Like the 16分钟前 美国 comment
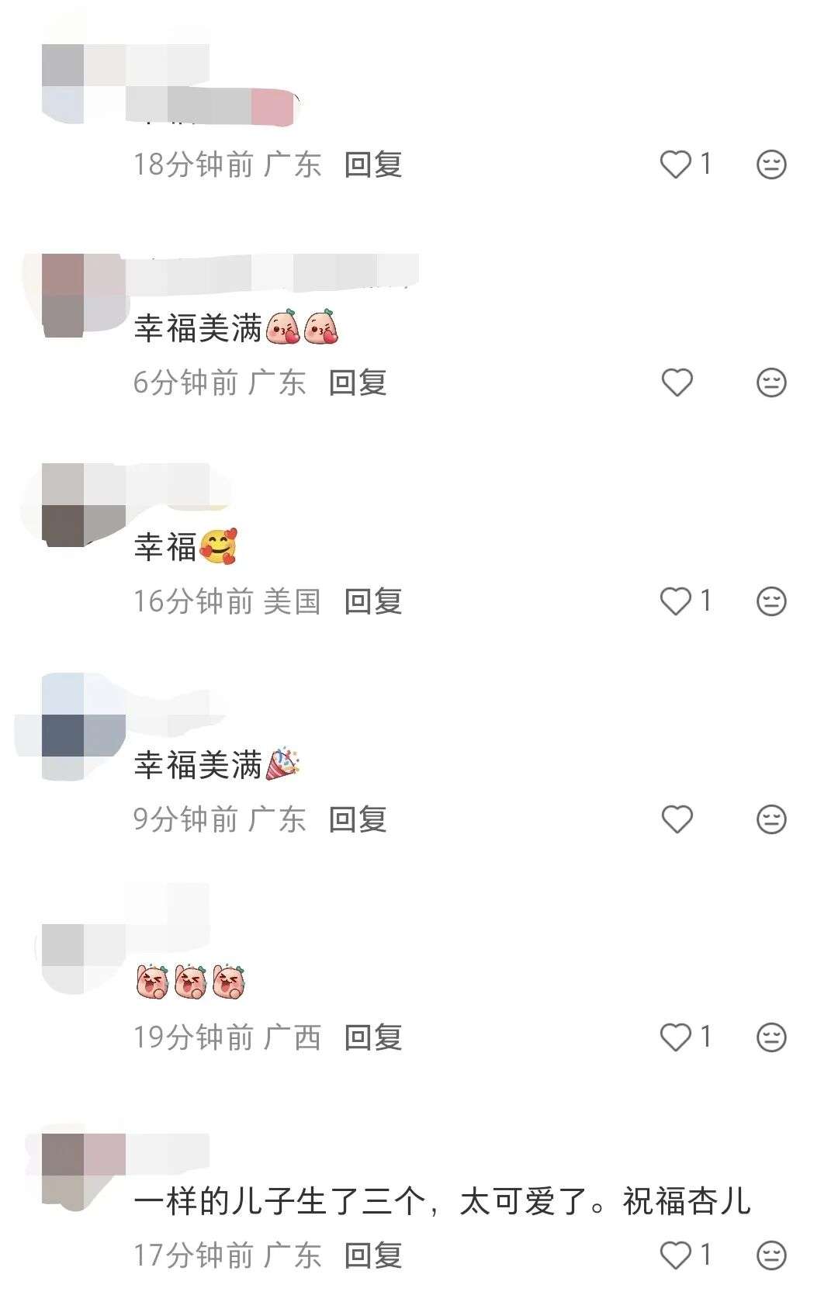This screenshot has width=838, height=1302. [x=675, y=601]
